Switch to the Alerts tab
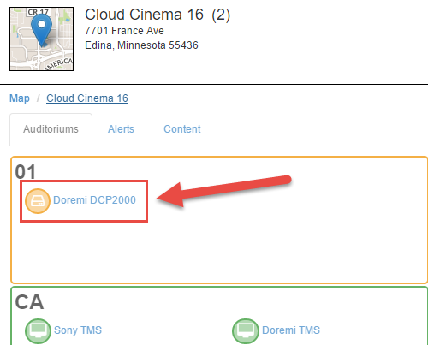 121,129
